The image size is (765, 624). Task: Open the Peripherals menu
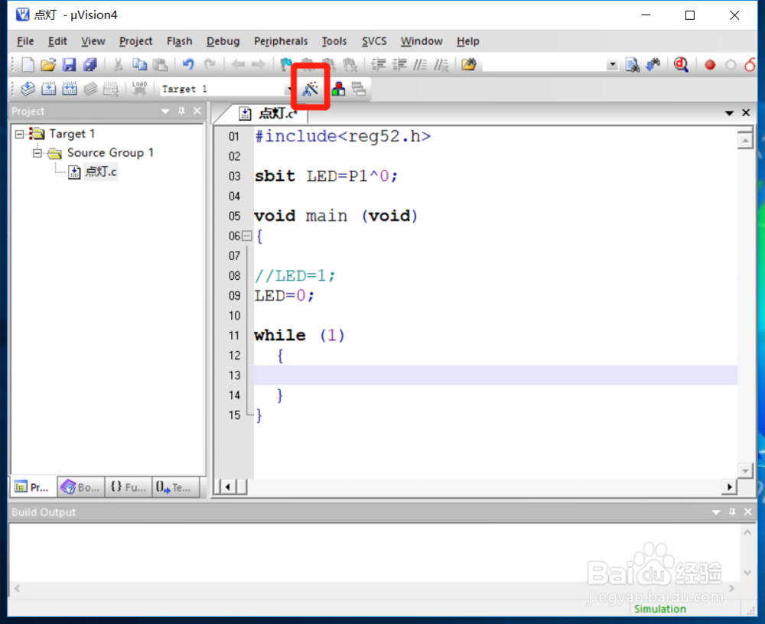pyautogui.click(x=281, y=41)
